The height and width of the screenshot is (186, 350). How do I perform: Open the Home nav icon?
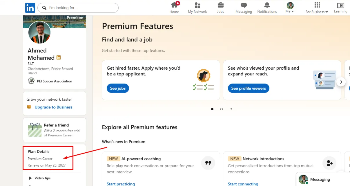tap(174, 5)
